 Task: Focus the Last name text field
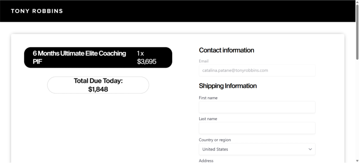(x=257, y=128)
